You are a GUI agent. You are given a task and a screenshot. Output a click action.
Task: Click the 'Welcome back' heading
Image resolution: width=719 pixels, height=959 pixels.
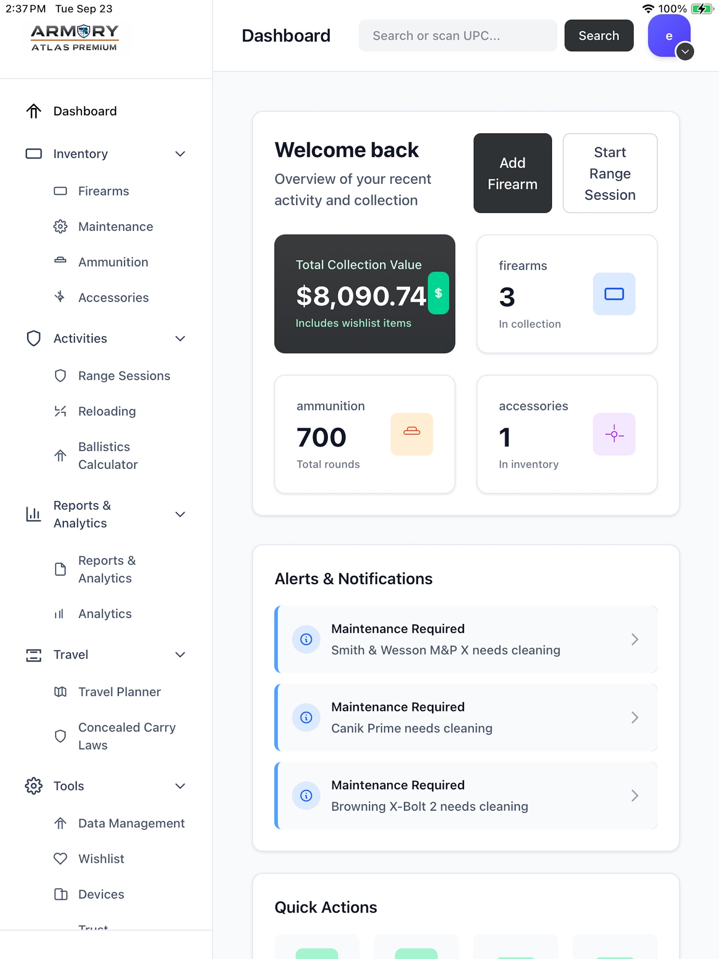tap(347, 150)
